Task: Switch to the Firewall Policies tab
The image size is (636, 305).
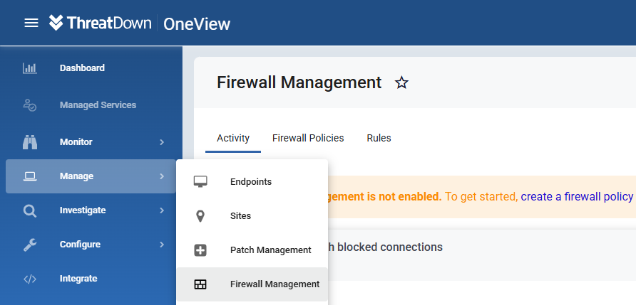Action: point(308,138)
